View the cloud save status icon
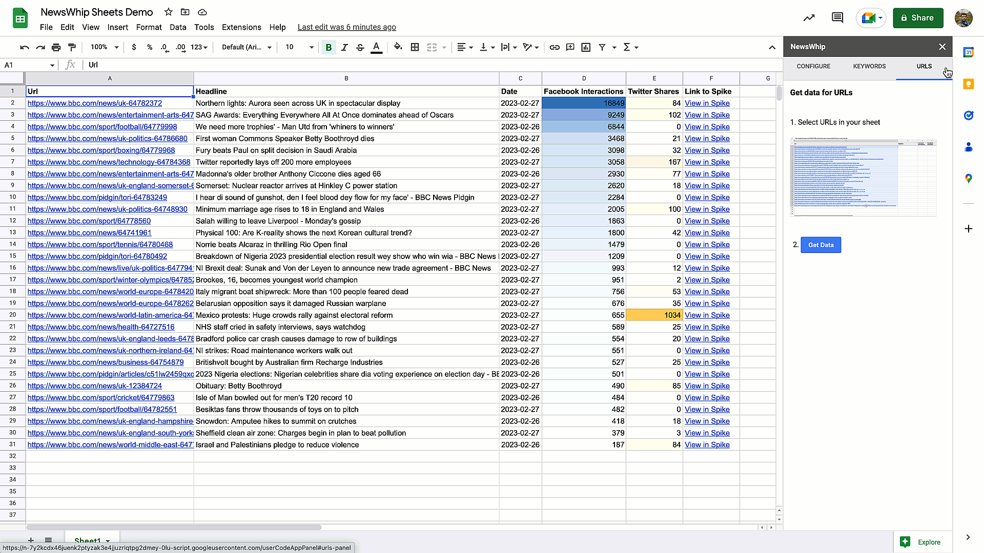984x553 pixels. [x=202, y=12]
